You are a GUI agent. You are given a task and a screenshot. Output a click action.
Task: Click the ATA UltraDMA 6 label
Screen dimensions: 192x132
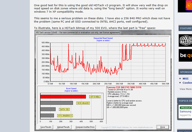pyautogui.click(x=65, y=116)
